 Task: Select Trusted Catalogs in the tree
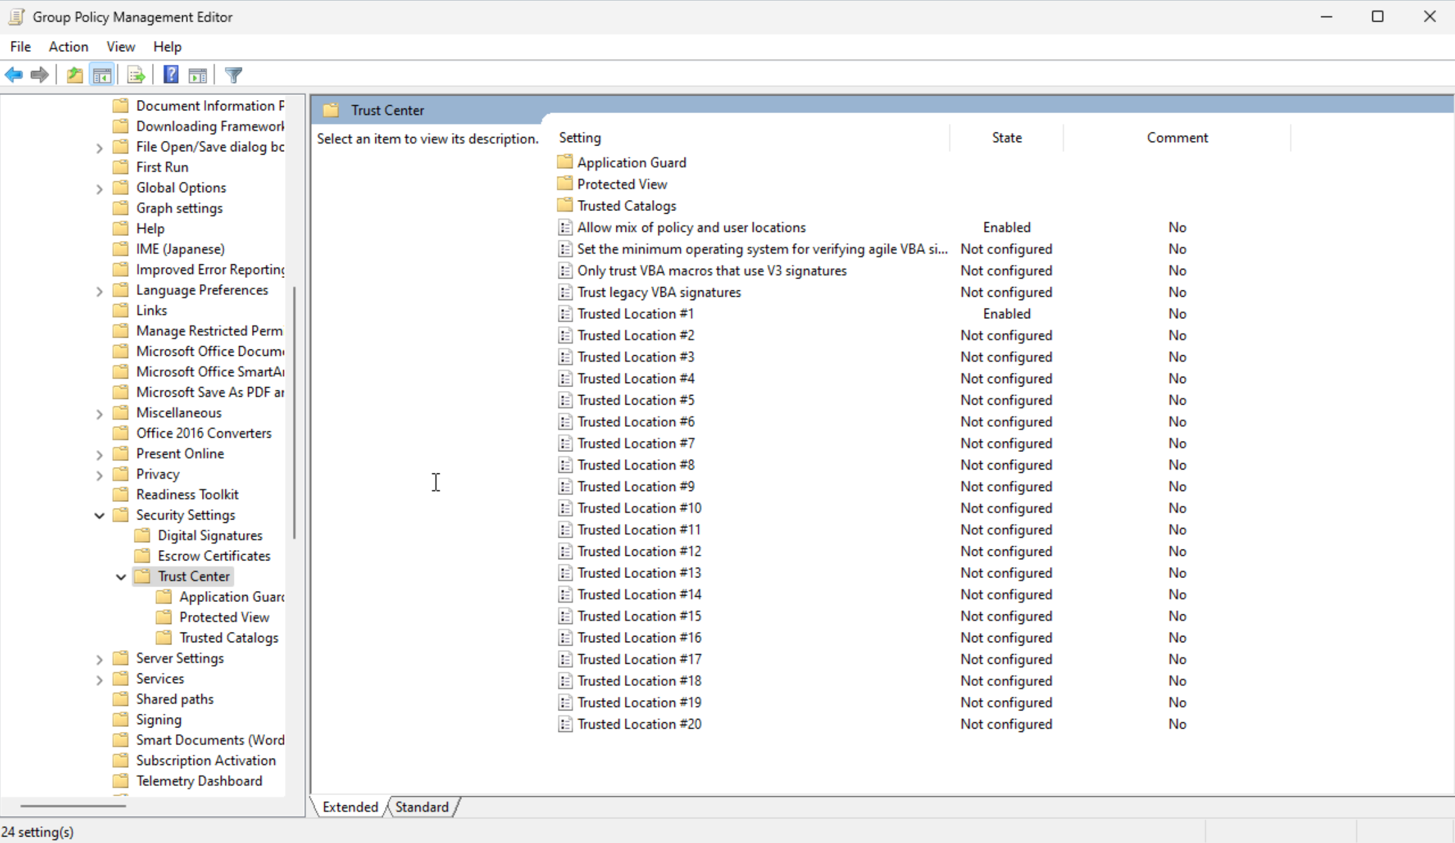(229, 638)
